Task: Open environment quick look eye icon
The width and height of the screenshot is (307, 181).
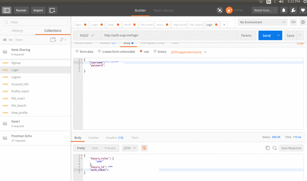Action: [x=293, y=22]
